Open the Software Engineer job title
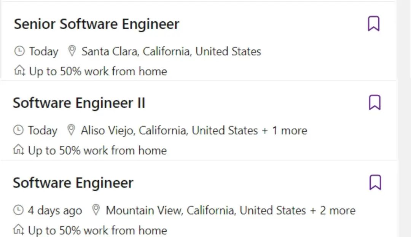This screenshot has height=237, width=411. (x=73, y=183)
